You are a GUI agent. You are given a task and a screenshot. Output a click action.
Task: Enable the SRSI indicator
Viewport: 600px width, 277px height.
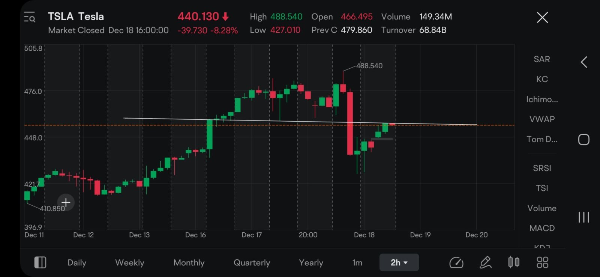(x=542, y=168)
